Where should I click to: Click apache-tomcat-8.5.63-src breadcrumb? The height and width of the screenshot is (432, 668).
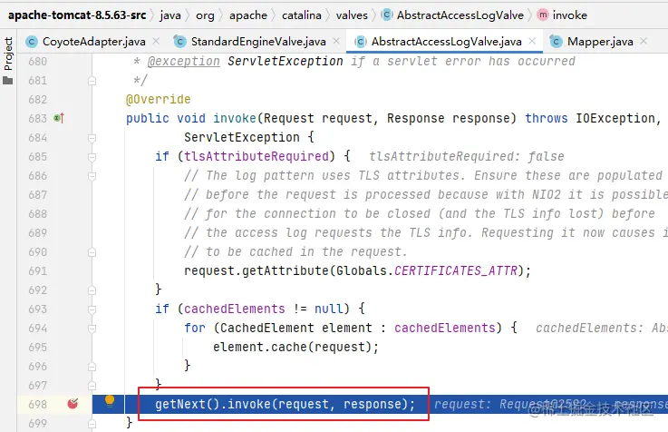tap(77, 15)
